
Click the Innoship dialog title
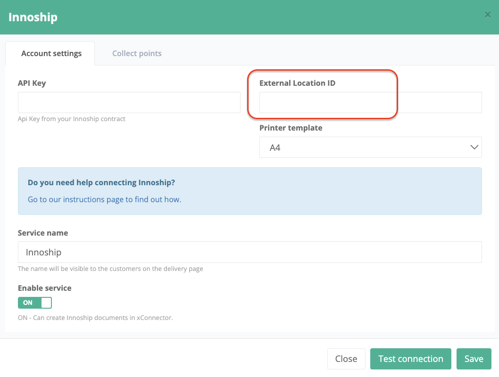pyautogui.click(x=33, y=17)
